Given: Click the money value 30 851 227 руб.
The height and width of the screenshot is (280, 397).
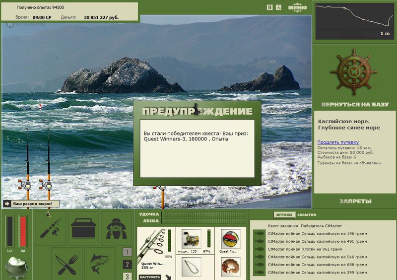Looking at the screenshot, I should pyautogui.click(x=101, y=17).
